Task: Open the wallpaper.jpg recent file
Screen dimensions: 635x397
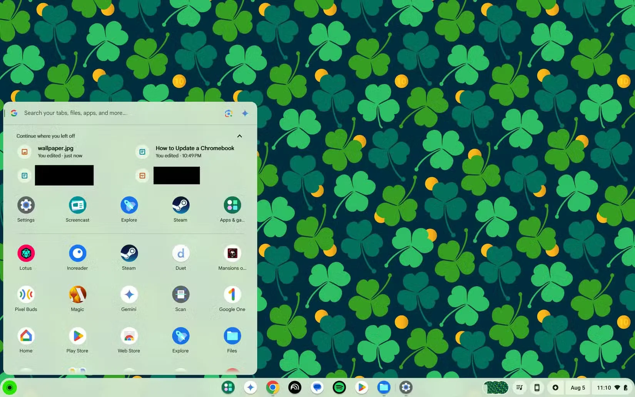Action: pyautogui.click(x=55, y=152)
